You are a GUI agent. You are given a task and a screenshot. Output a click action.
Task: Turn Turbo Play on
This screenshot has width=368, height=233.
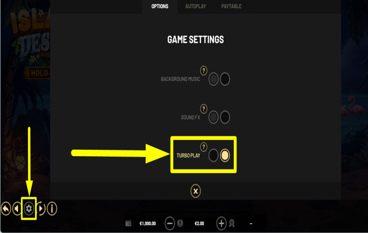point(225,155)
